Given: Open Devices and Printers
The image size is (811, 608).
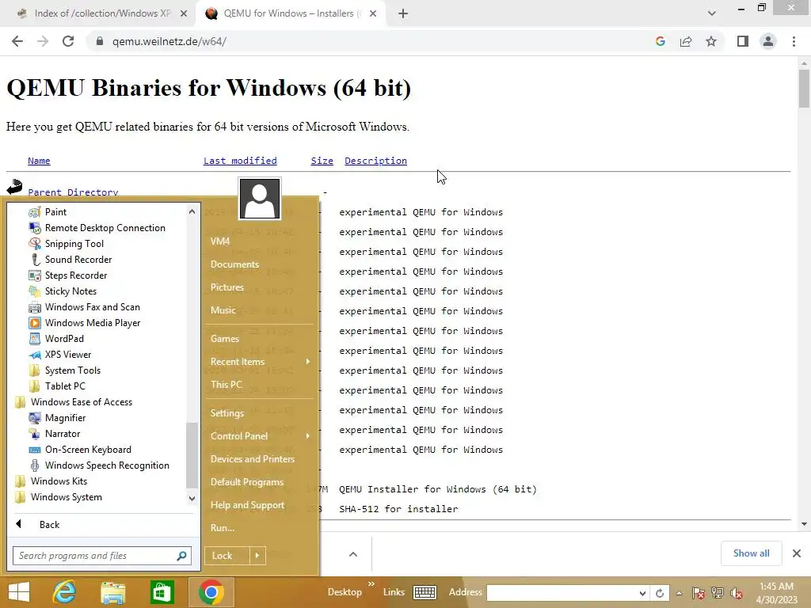Looking at the screenshot, I should point(253,459).
